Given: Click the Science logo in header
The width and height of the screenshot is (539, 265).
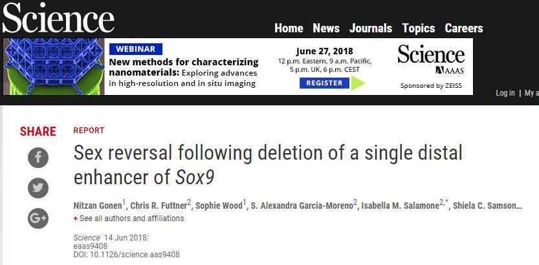Looking at the screenshot, I should (58, 18).
